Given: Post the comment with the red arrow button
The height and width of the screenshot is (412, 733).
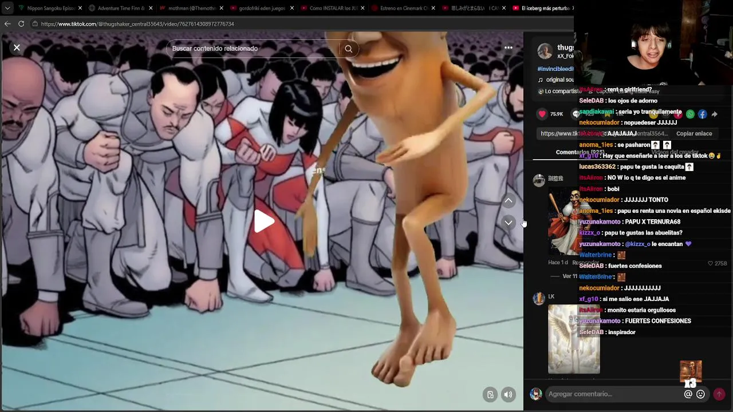Looking at the screenshot, I should point(719,394).
